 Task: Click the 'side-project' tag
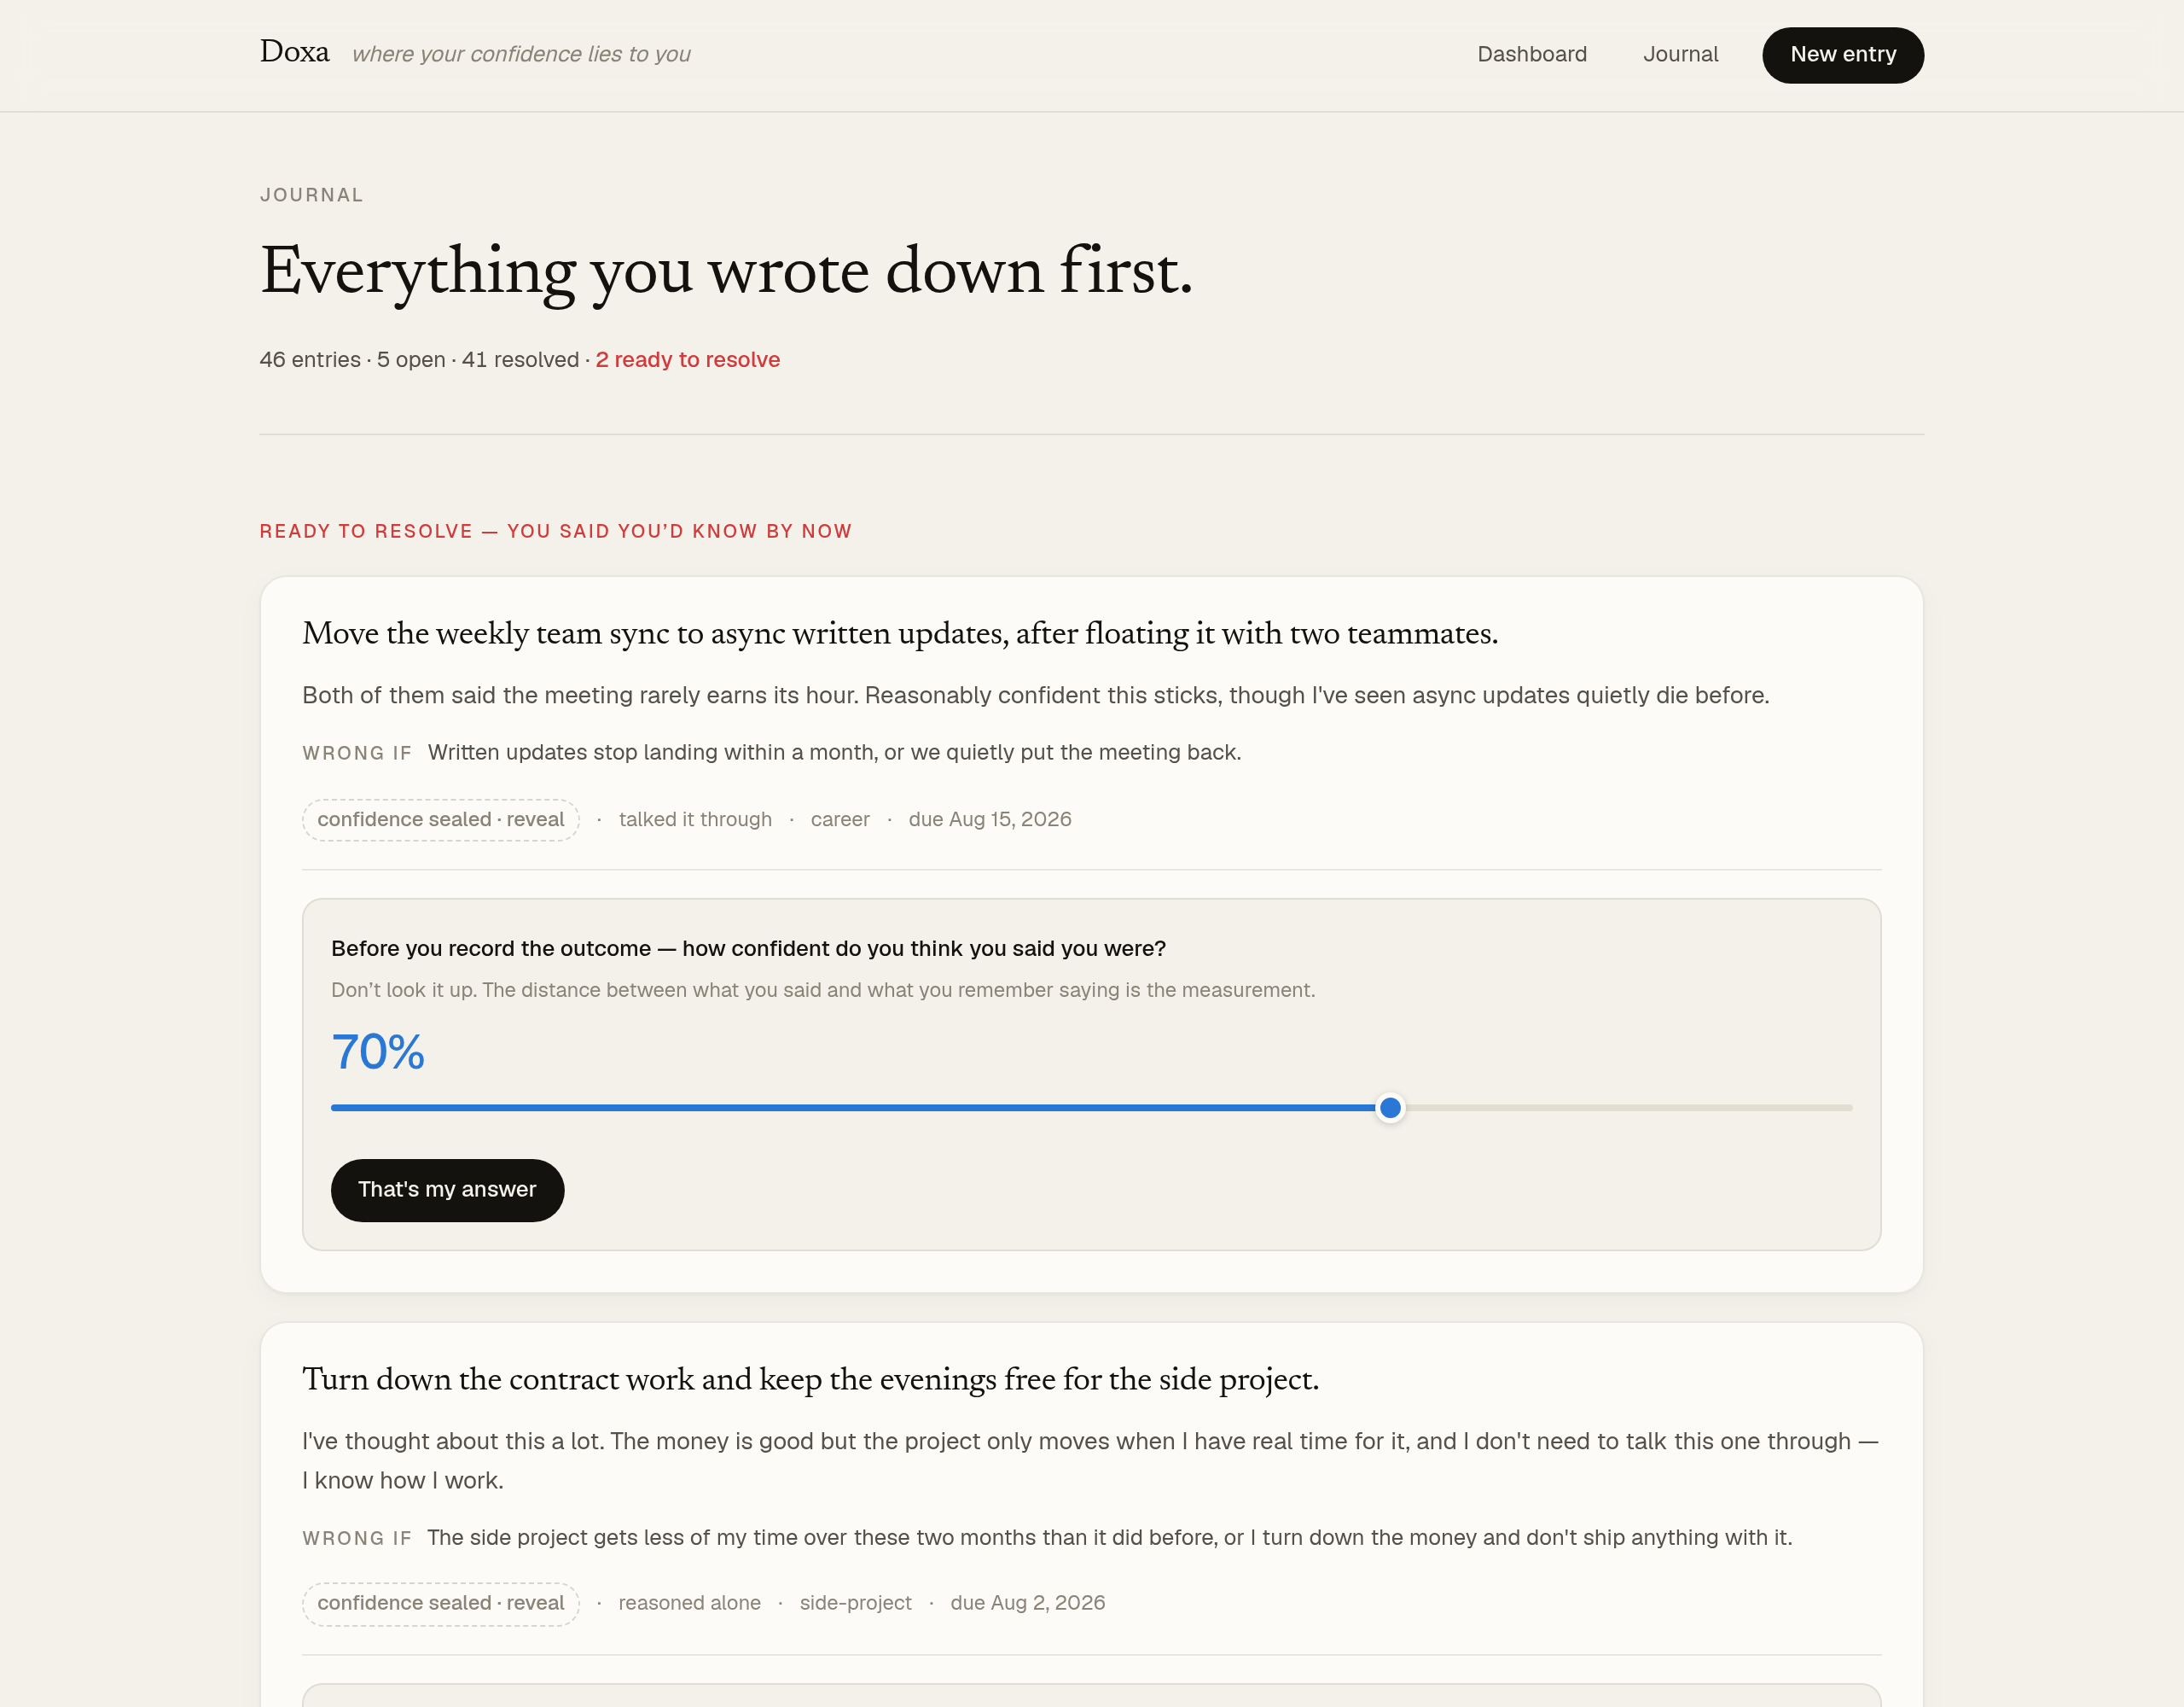pos(855,1603)
